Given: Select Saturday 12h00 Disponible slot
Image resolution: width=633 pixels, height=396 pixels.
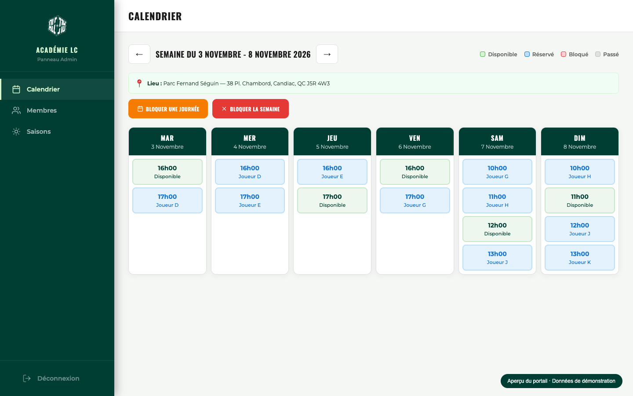Looking at the screenshot, I should coord(497,229).
